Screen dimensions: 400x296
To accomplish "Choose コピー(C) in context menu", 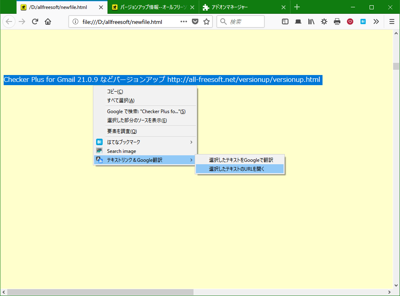I will coord(145,92).
